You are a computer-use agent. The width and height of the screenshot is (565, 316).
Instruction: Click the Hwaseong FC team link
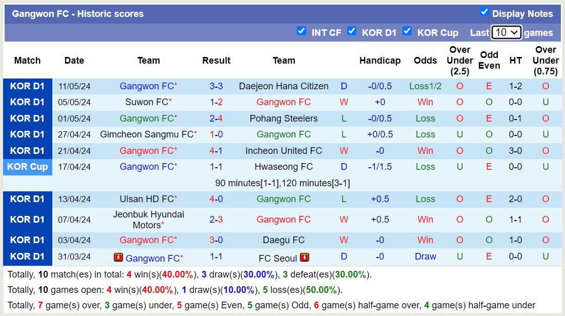284,166
